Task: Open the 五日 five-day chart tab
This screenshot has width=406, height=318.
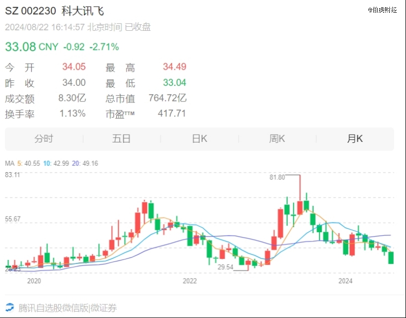Action: (122, 139)
